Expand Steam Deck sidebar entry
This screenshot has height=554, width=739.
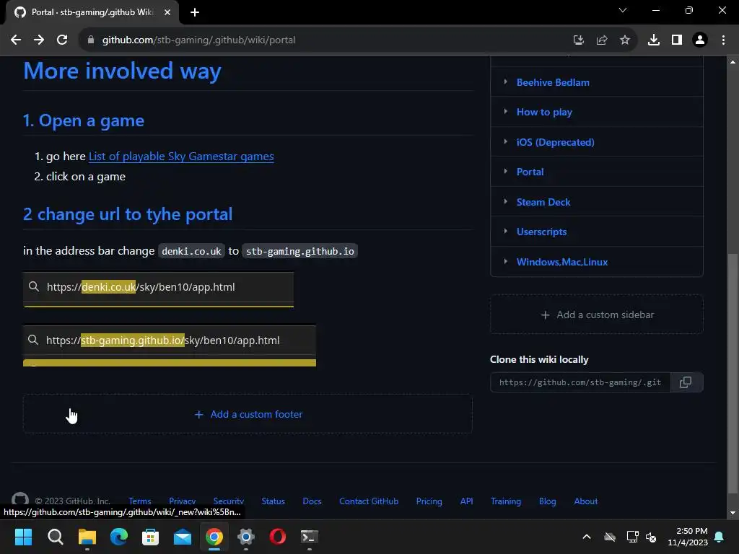pyautogui.click(x=506, y=201)
